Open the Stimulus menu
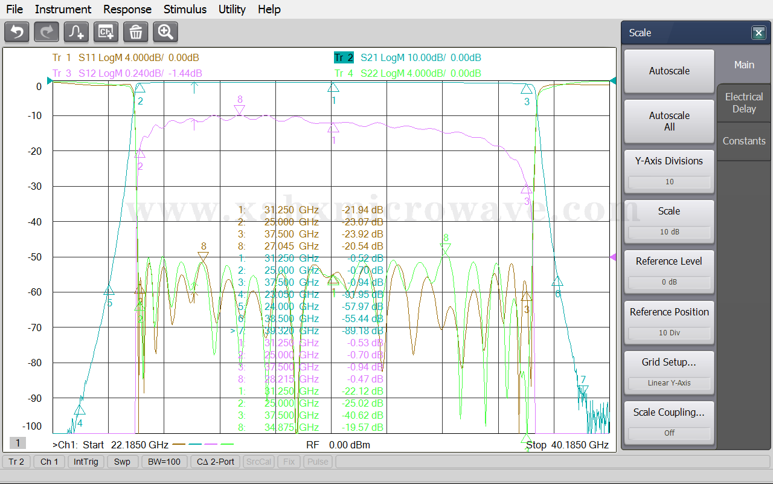This screenshot has width=773, height=484. (x=185, y=9)
